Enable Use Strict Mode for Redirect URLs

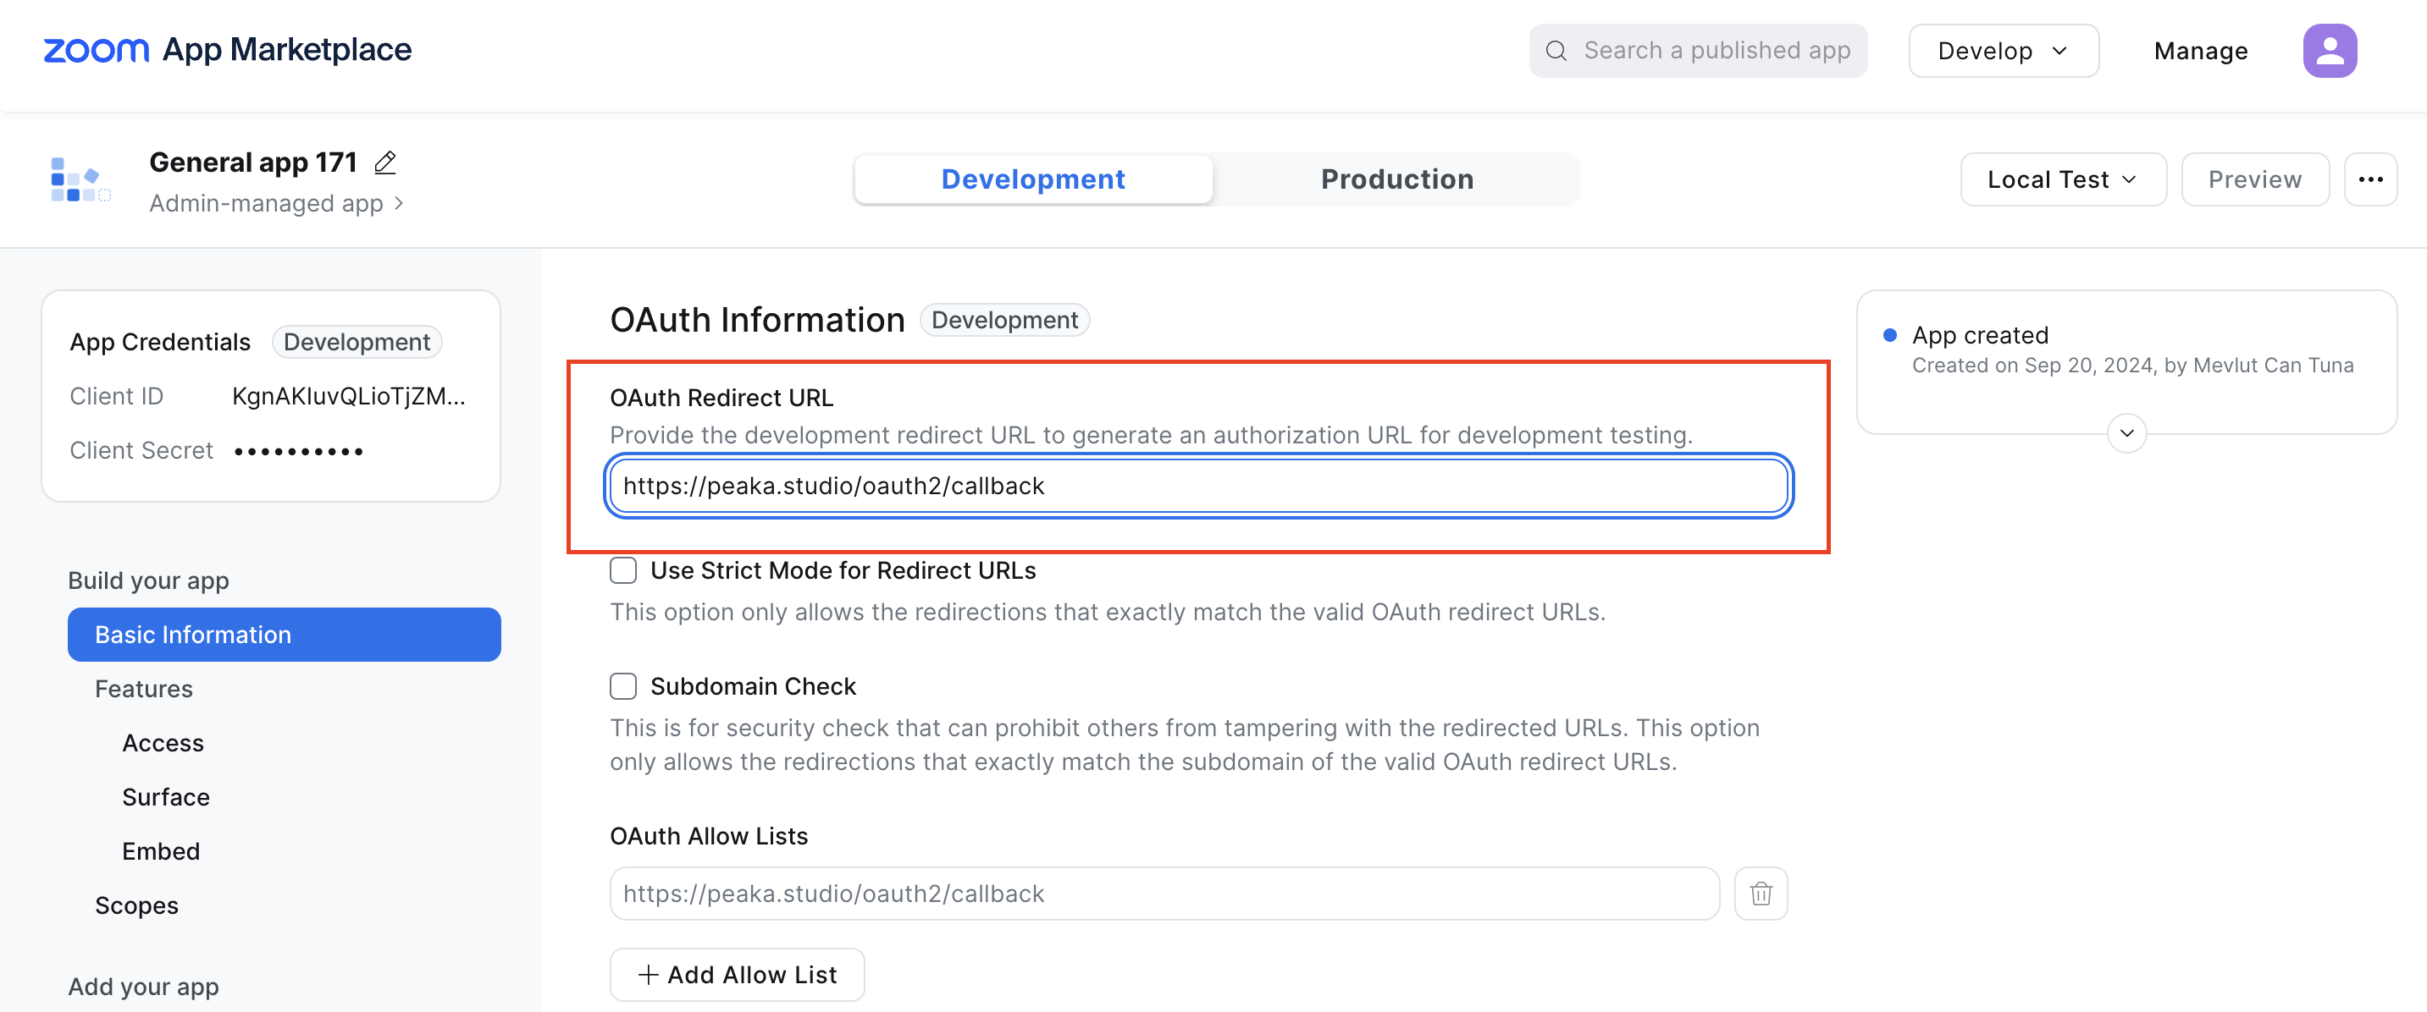tap(622, 570)
